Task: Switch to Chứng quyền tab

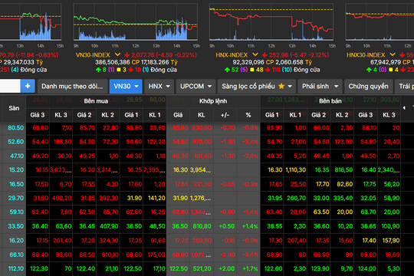Action: pyautogui.click(x=368, y=87)
